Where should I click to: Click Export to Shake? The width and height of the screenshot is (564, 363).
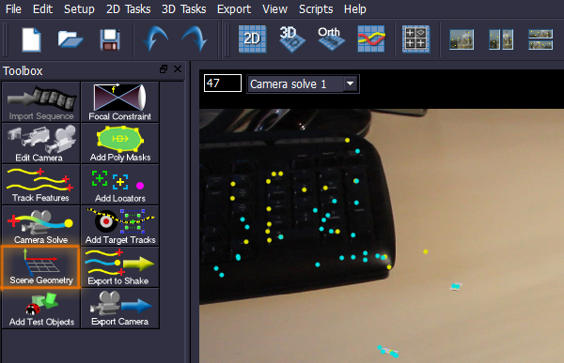120,266
